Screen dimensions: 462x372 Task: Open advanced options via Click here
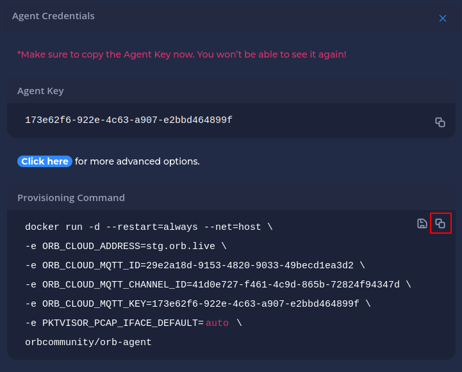click(45, 161)
